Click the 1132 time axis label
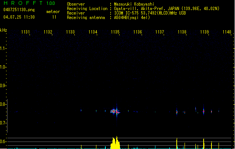235x149 pixels. point(48,32)
